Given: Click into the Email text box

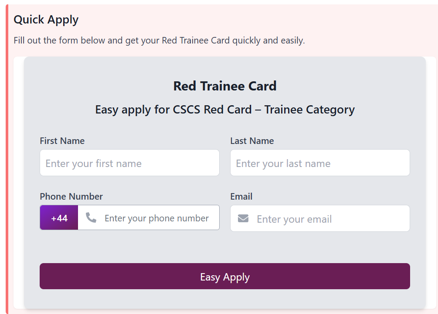Looking at the screenshot, I should [x=327, y=219].
